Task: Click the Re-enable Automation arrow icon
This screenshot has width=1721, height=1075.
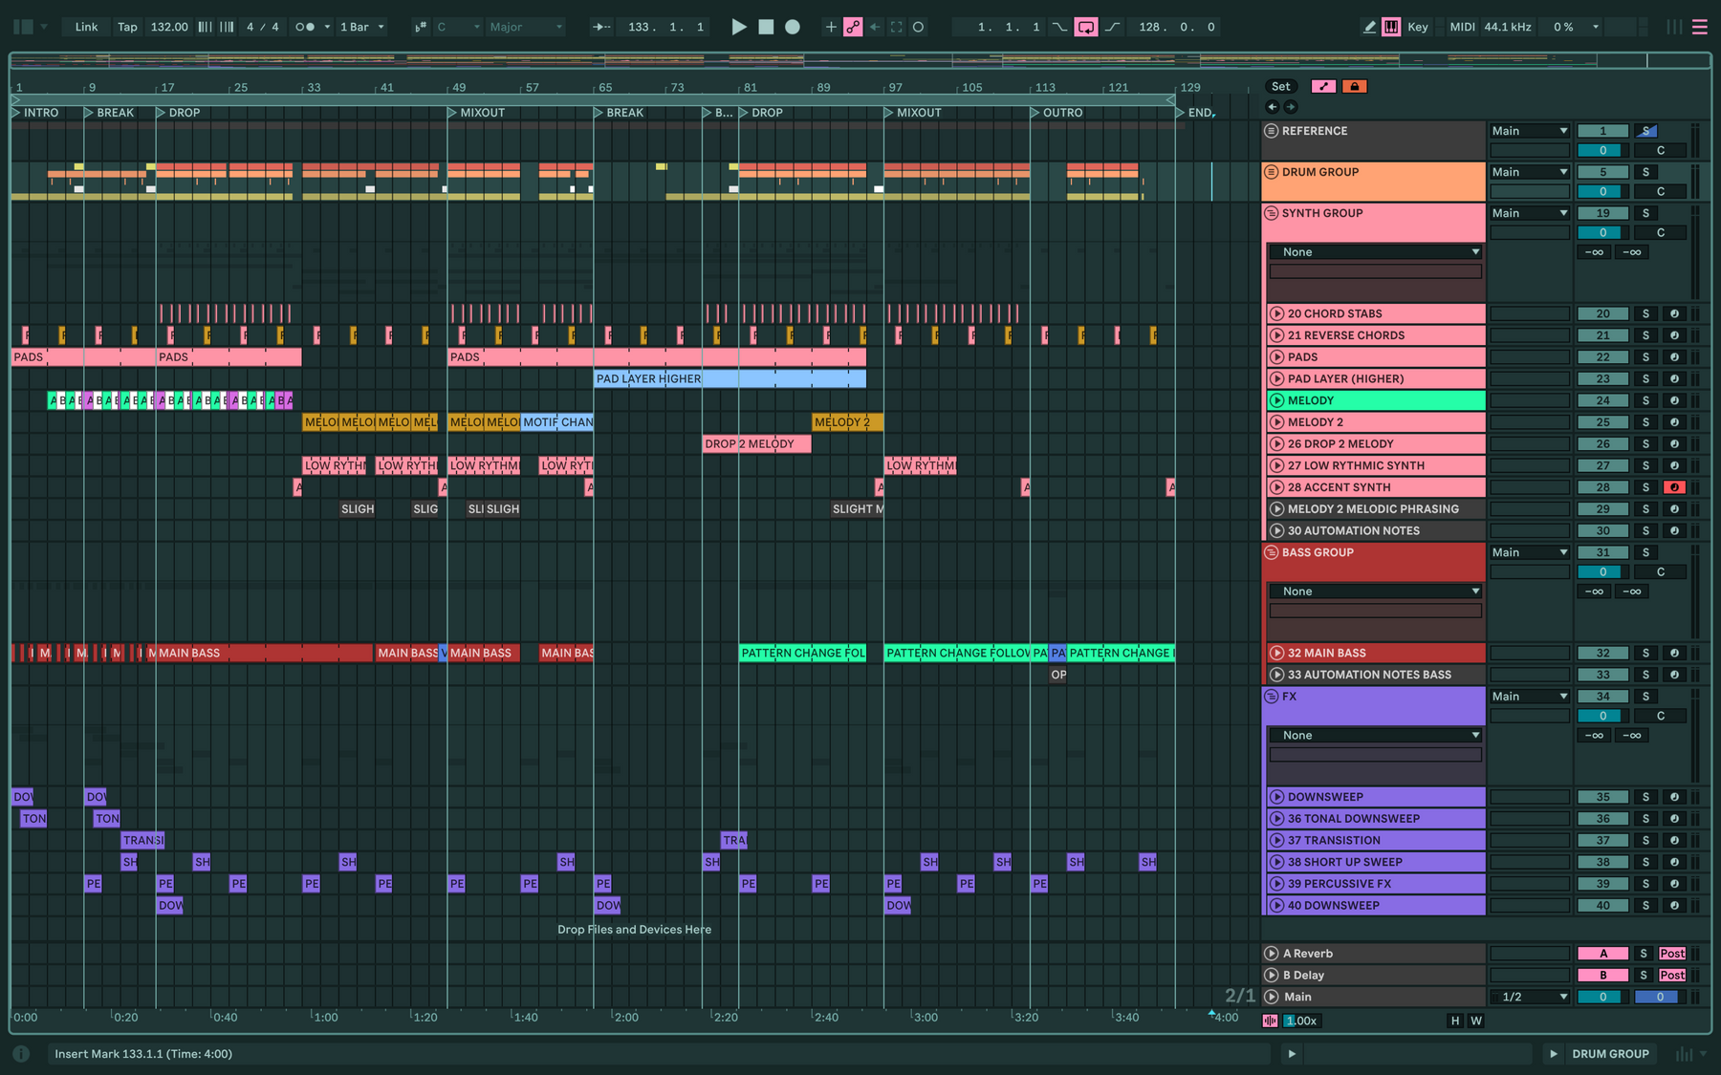Action: pos(875,27)
